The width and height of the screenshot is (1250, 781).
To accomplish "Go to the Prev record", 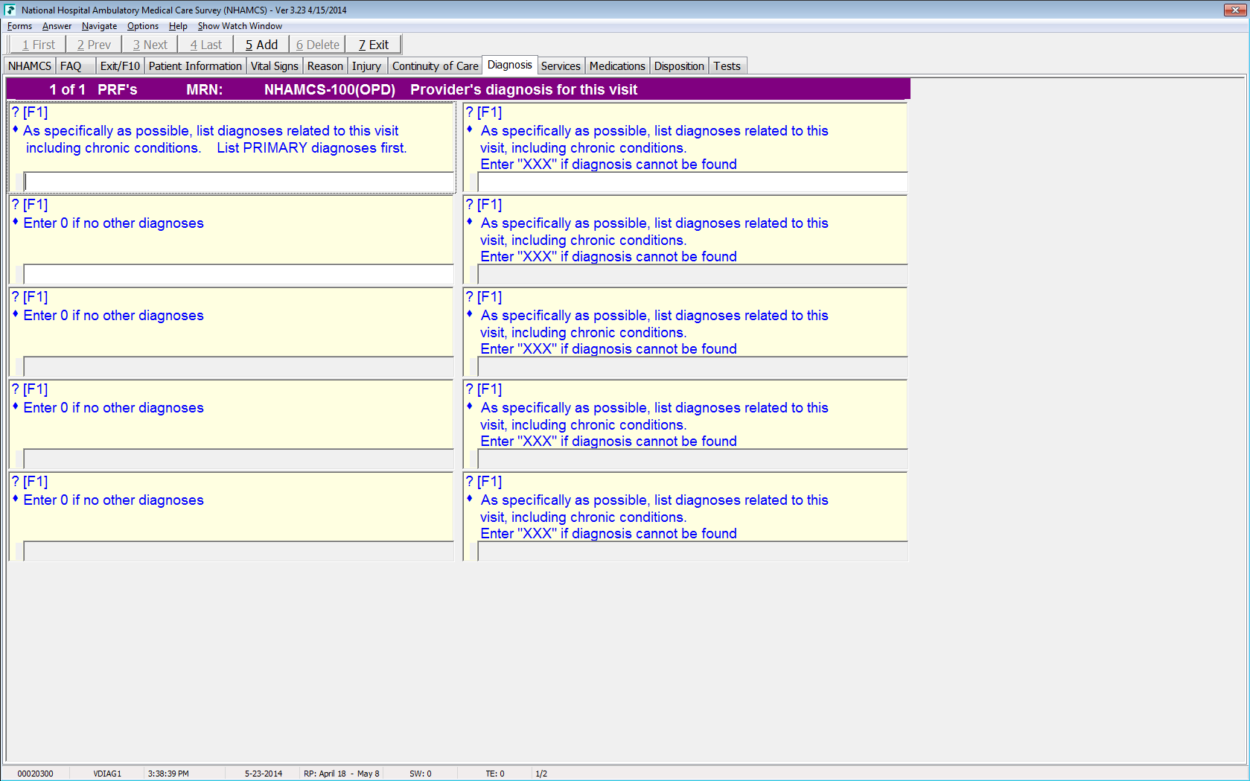I will pos(94,45).
